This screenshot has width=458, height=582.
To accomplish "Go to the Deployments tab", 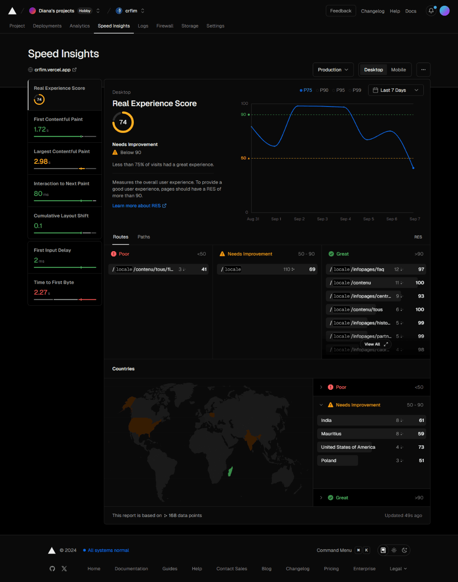I will pyautogui.click(x=47, y=26).
